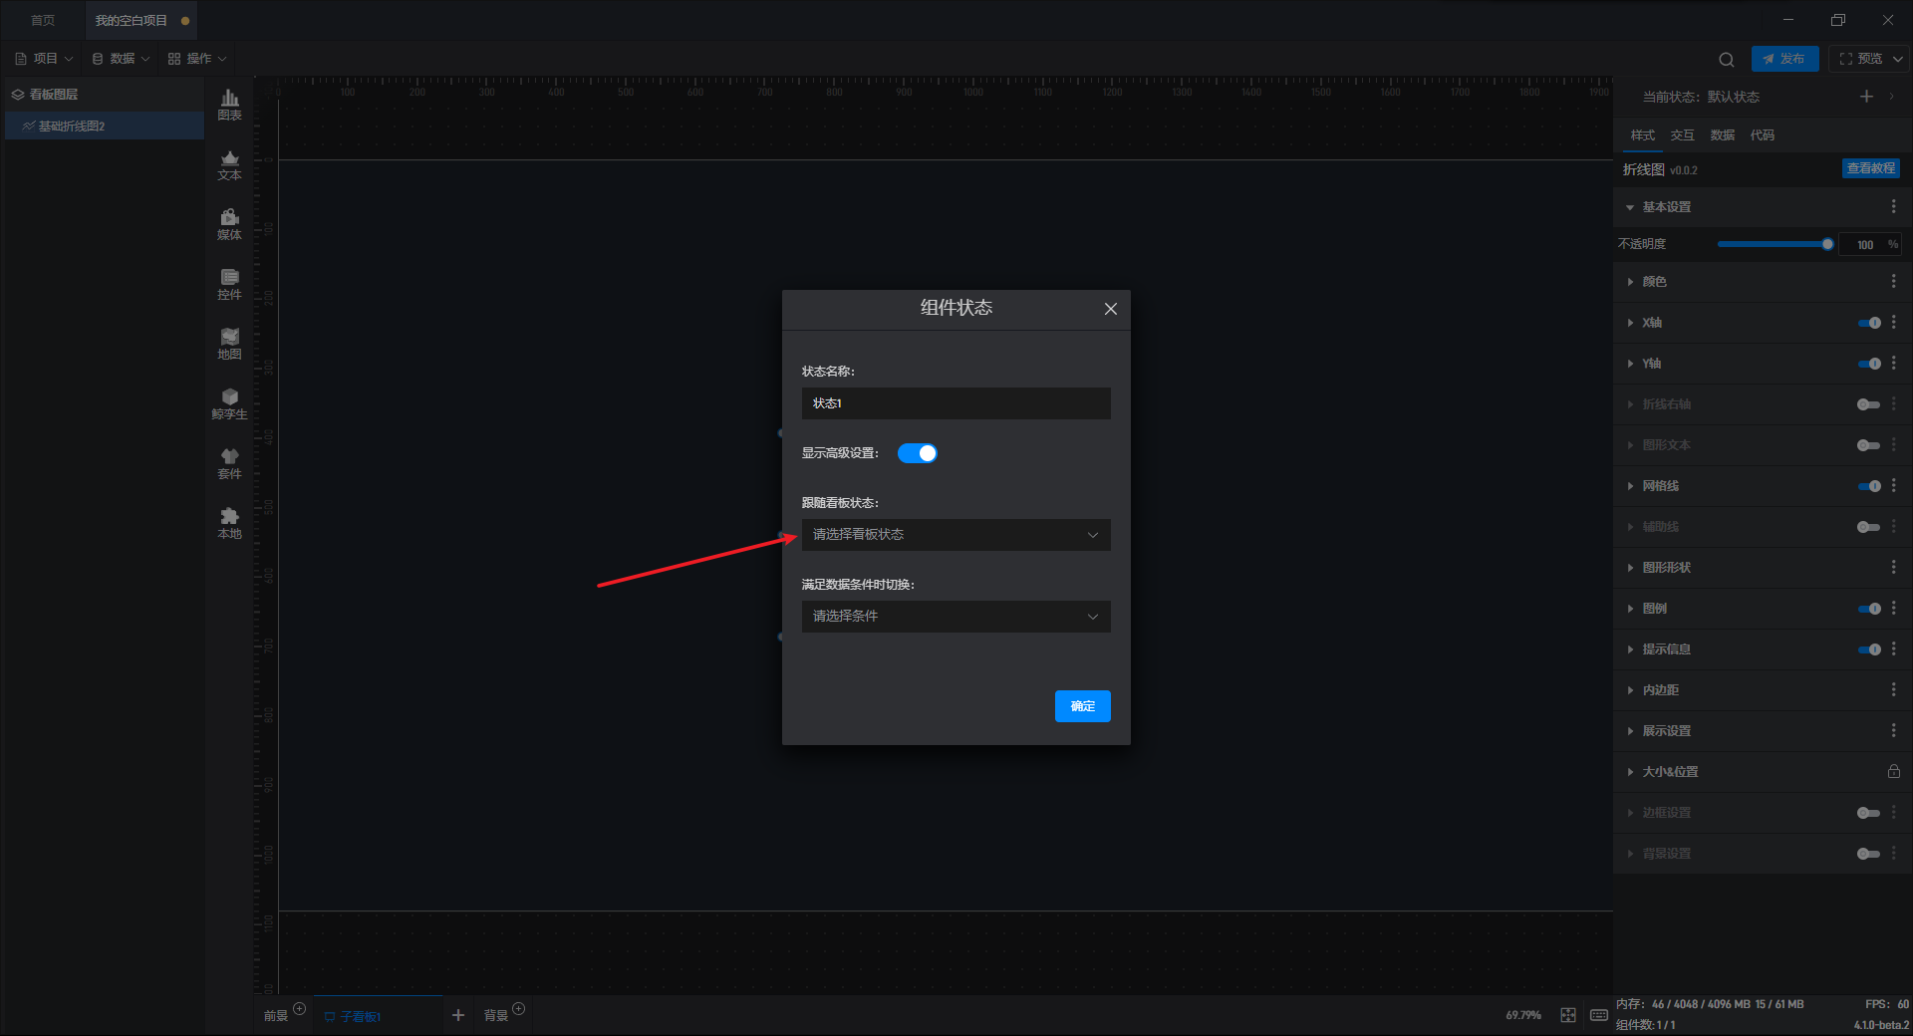Toggle the 大小&位置 lock icon
Viewport: 1913px width, 1036px height.
click(x=1894, y=772)
